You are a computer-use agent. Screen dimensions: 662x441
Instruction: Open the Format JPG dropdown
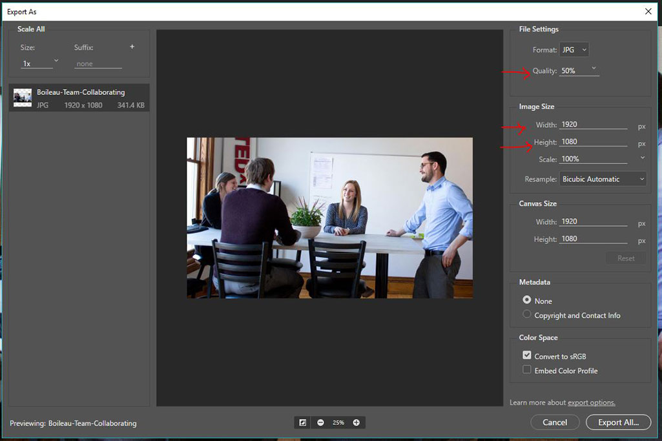click(574, 50)
